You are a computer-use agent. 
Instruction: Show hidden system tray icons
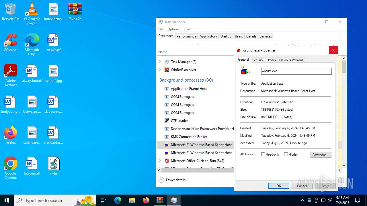pyautogui.click(x=302, y=200)
